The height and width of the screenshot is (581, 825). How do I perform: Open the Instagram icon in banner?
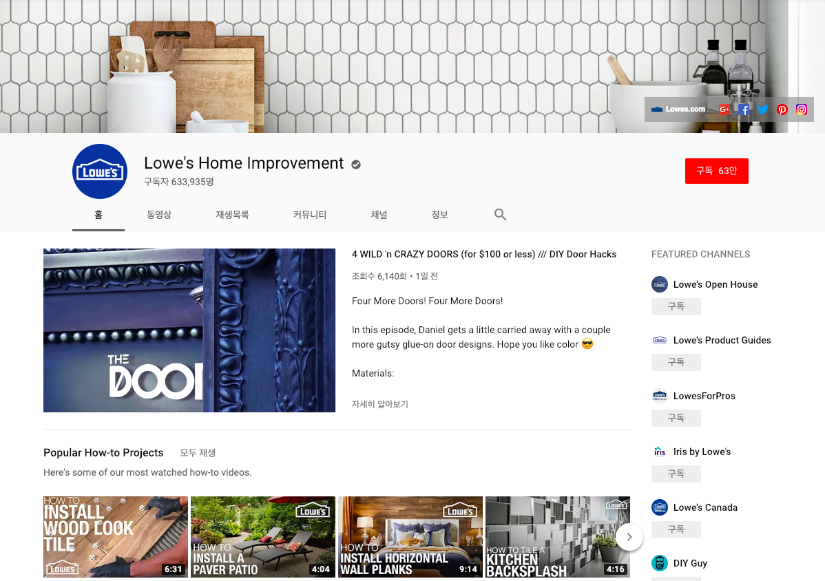(x=802, y=109)
